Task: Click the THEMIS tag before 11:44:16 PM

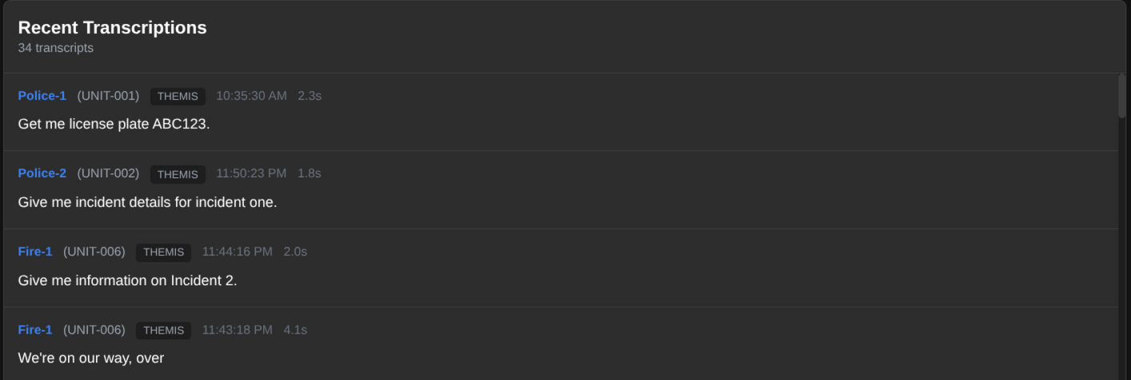Action: tap(163, 252)
